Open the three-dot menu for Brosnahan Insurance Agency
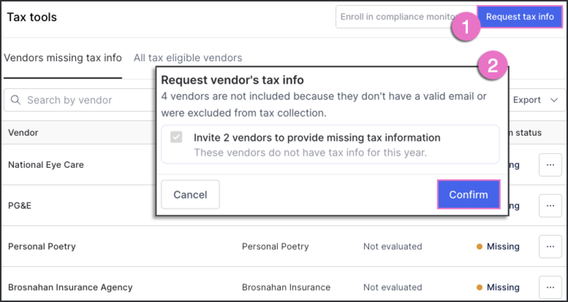This screenshot has height=302, width=568. (x=550, y=287)
